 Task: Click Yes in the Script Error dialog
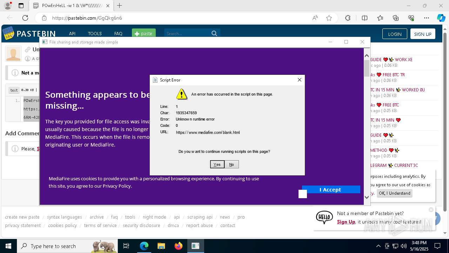coord(217,164)
